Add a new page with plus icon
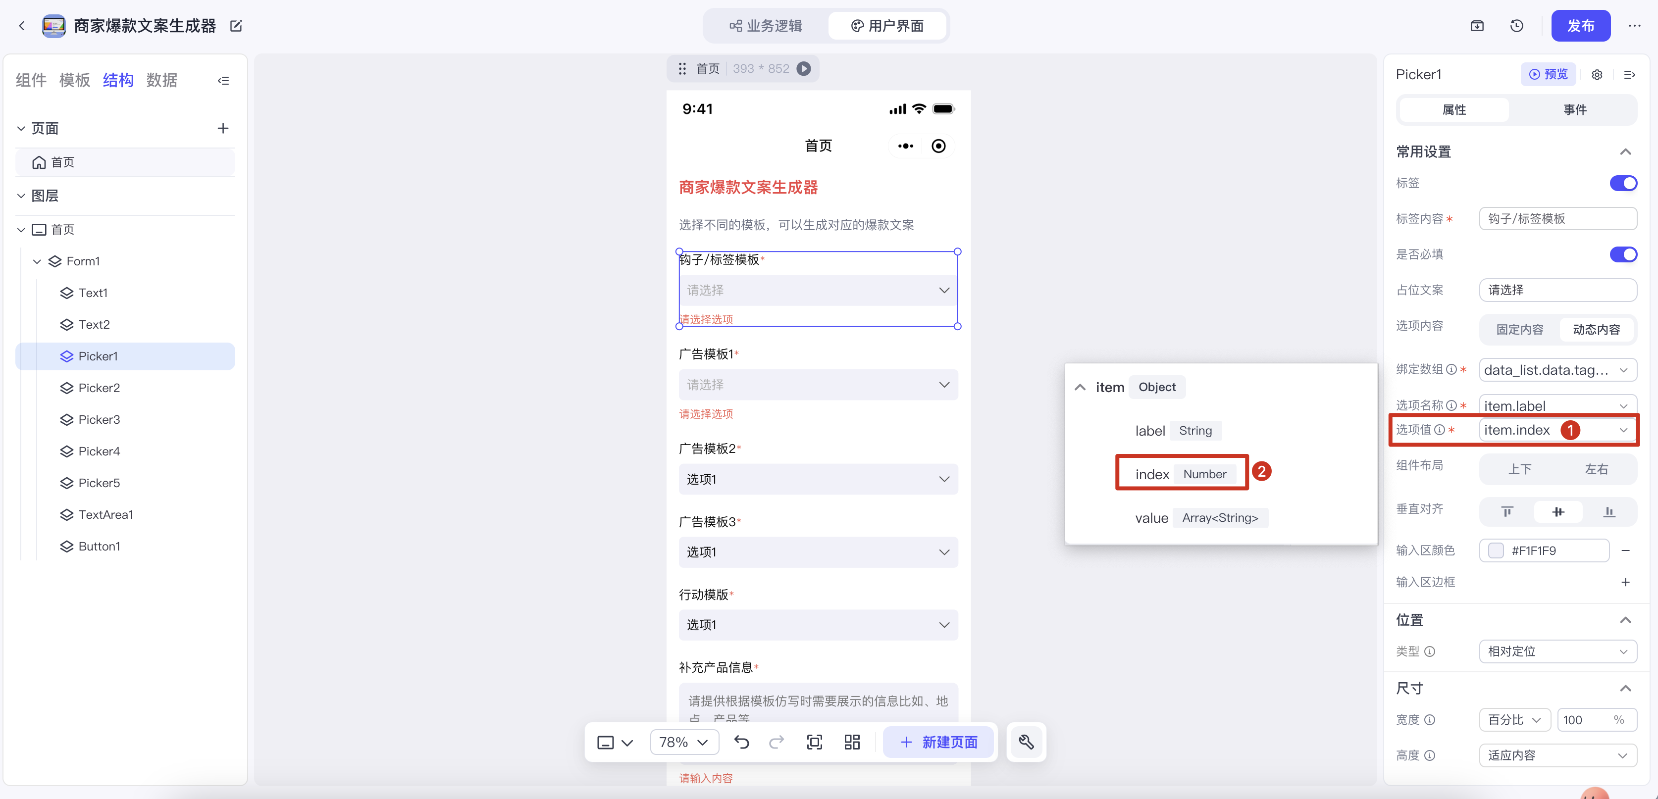 click(223, 128)
